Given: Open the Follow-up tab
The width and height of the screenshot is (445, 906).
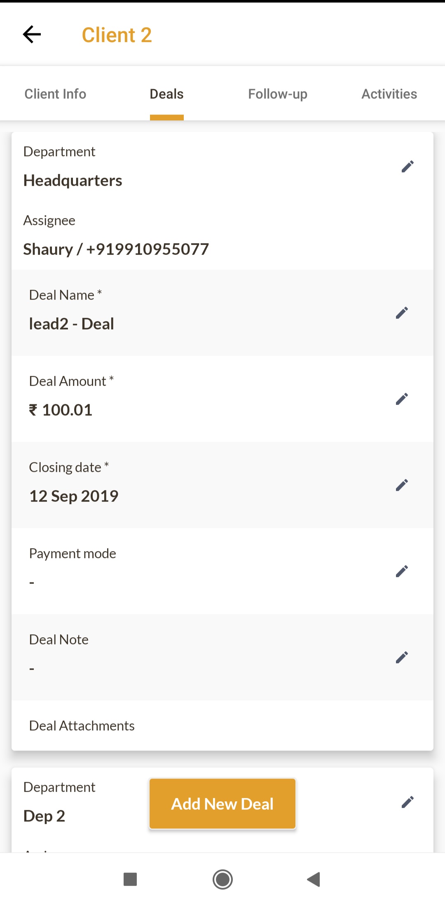Looking at the screenshot, I should 277,94.
